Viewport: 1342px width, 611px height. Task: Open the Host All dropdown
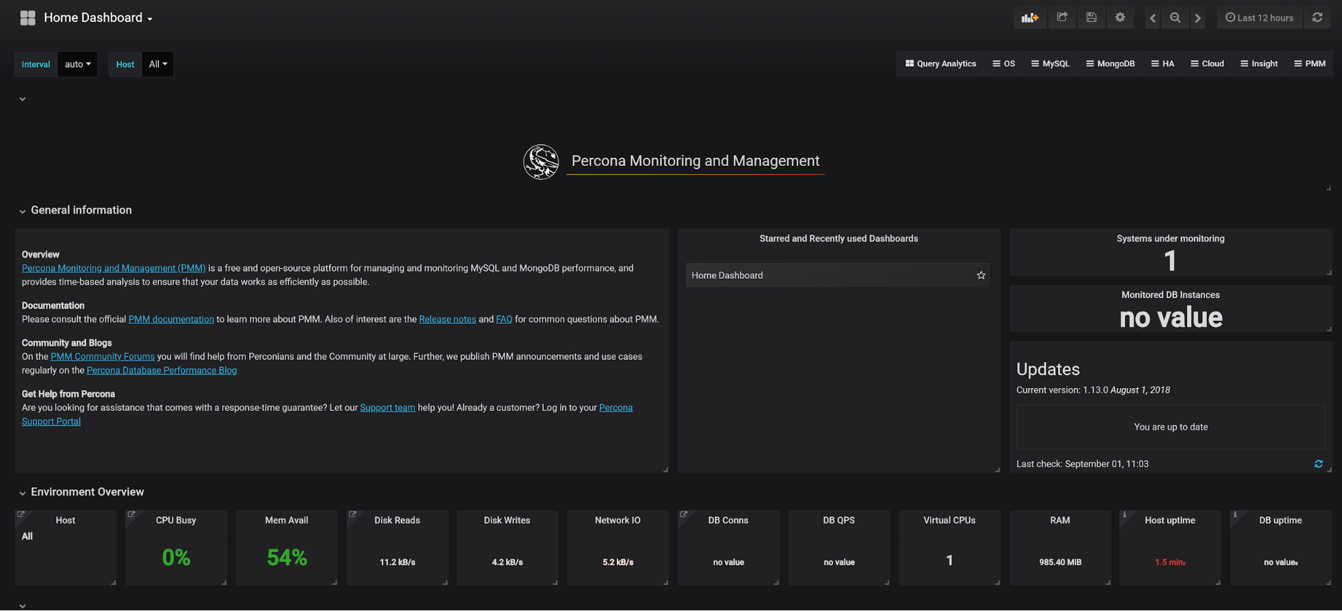click(x=158, y=64)
